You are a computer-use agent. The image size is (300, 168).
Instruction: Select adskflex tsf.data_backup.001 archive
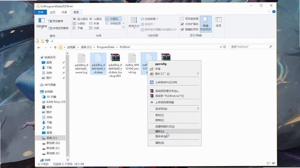[x=115, y=65]
